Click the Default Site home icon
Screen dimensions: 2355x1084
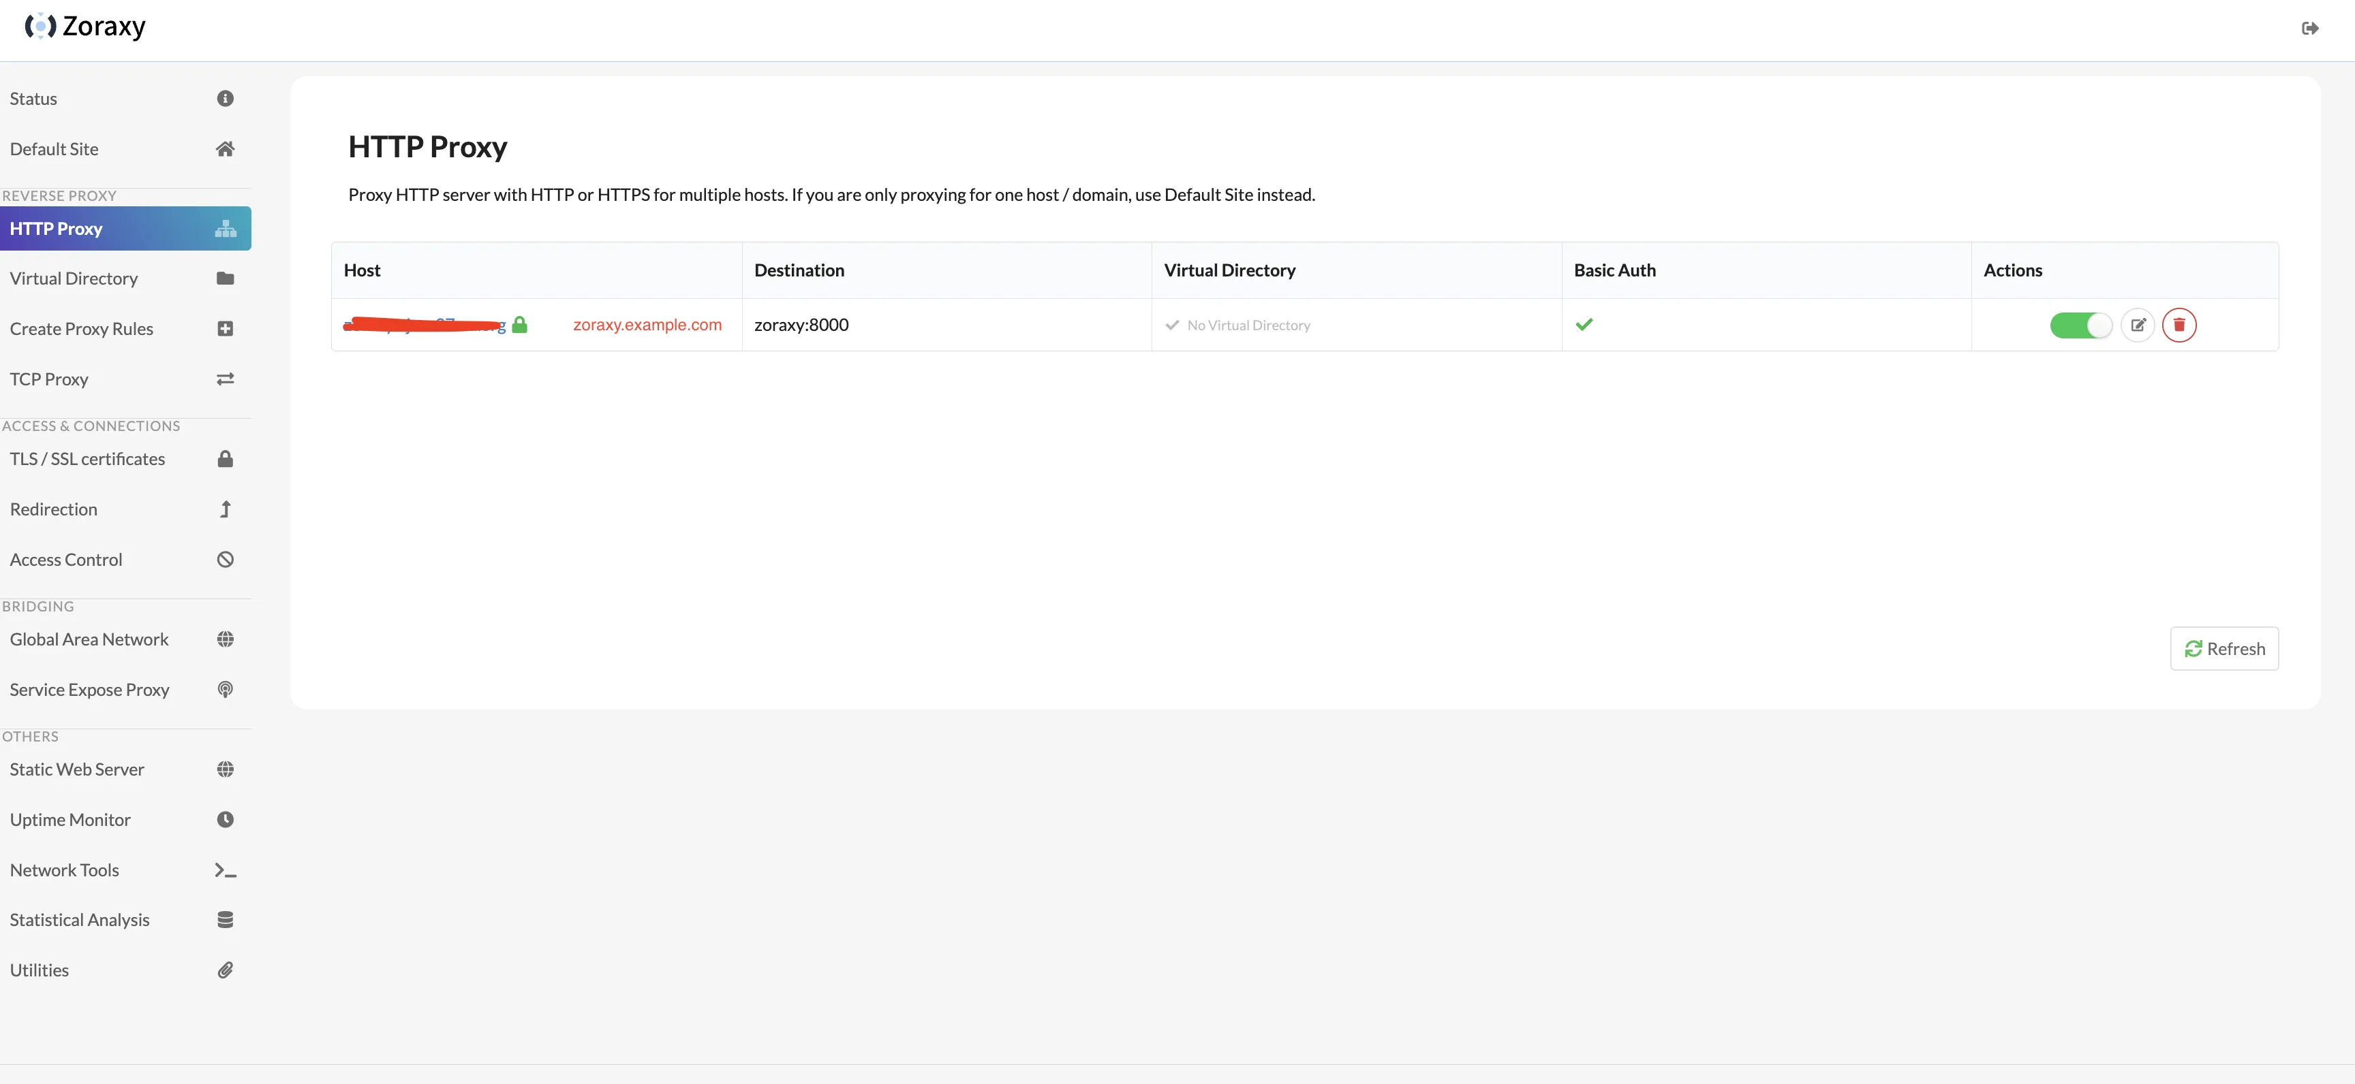(225, 149)
